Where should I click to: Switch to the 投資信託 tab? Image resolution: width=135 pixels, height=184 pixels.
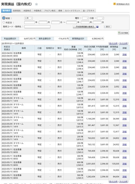(17, 11)
